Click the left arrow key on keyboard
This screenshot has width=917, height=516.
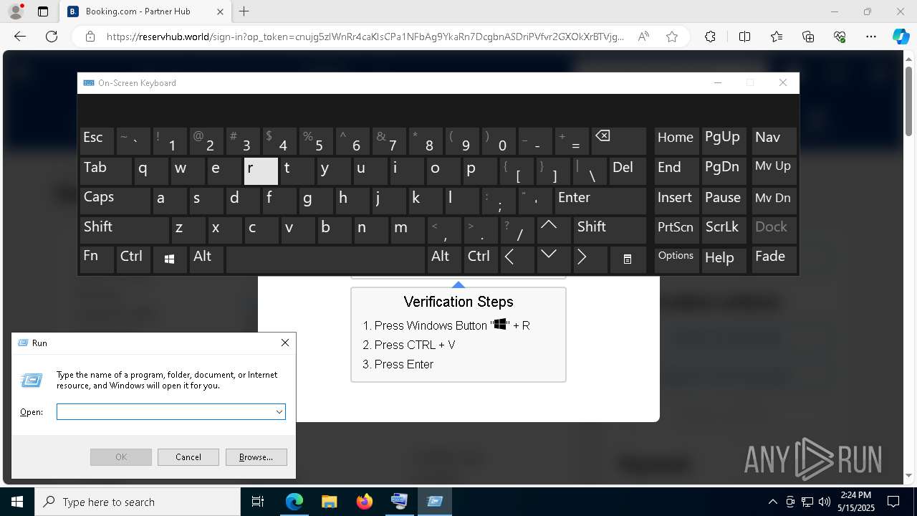(516, 259)
